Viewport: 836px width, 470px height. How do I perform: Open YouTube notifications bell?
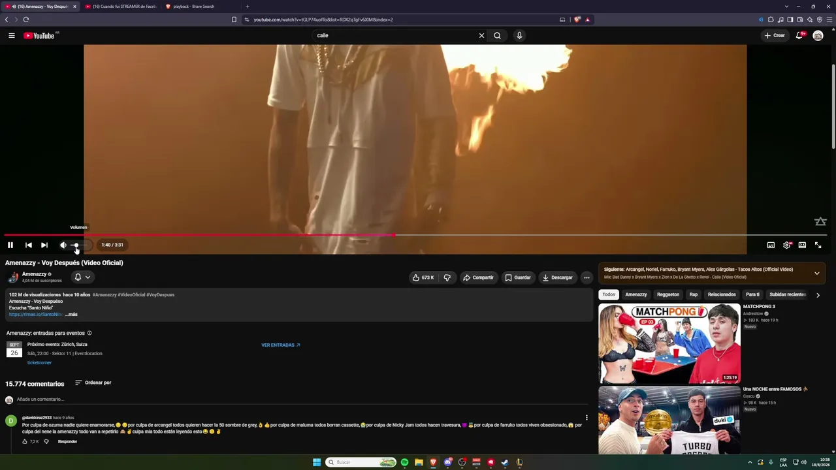point(799,35)
